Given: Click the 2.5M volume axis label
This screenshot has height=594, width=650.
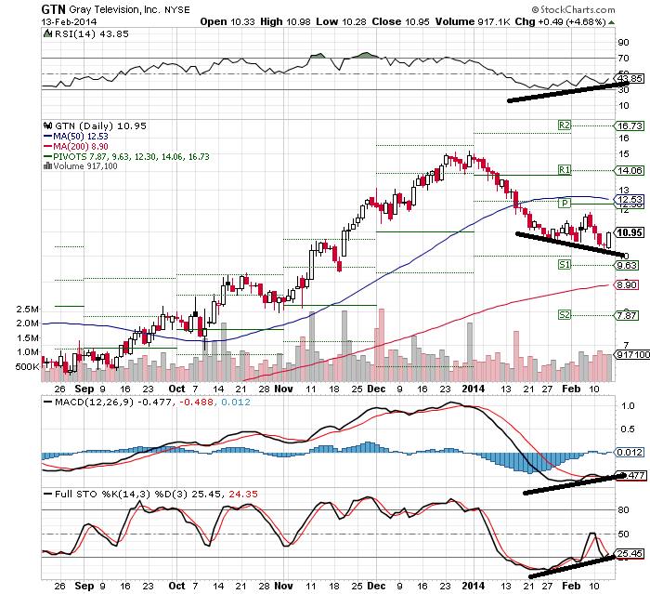Looking at the screenshot, I should click(x=27, y=310).
